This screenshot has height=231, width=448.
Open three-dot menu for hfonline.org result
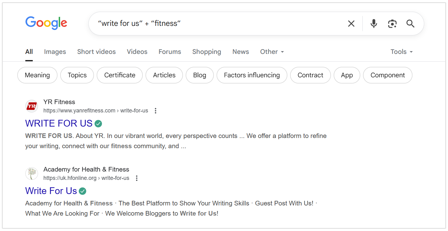tap(136, 178)
